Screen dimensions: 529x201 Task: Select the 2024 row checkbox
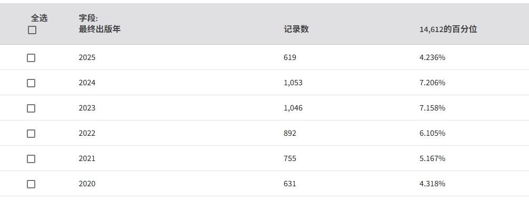(x=31, y=83)
